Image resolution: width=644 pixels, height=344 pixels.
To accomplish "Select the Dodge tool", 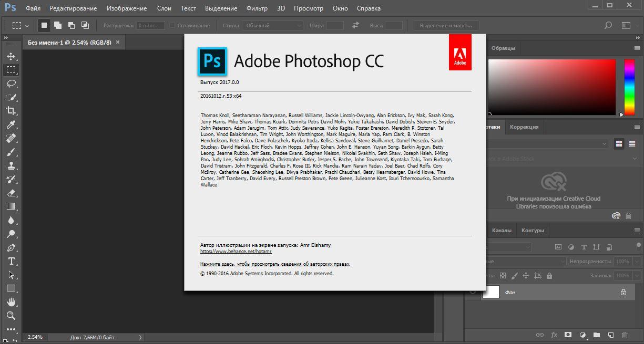I will click(11, 234).
